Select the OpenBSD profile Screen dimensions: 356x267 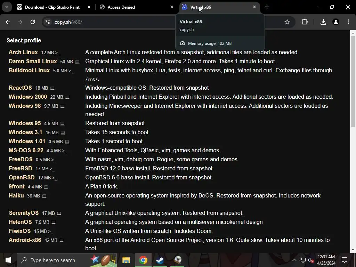[22, 178]
